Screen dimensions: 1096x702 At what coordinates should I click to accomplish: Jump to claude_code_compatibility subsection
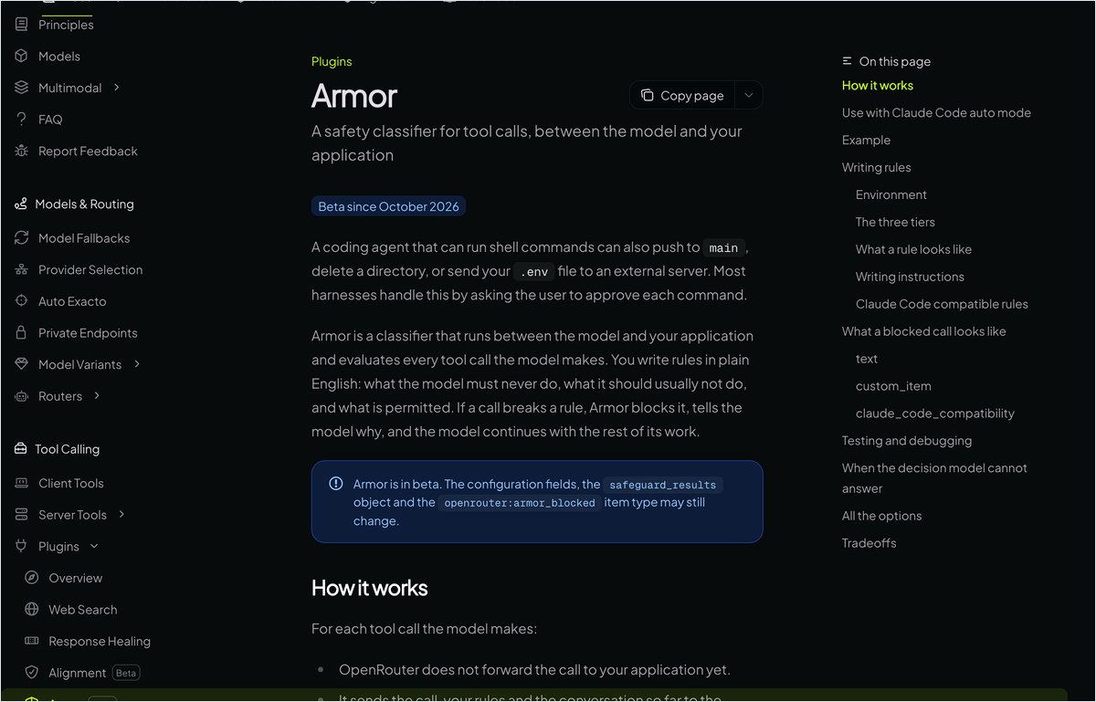pos(935,414)
